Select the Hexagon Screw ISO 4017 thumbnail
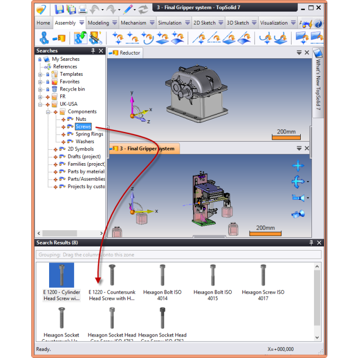 pos(263,275)
